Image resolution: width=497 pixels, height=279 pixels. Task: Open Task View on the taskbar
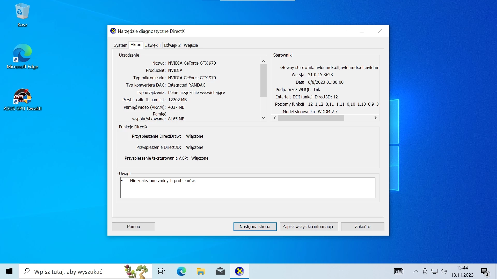(162, 271)
